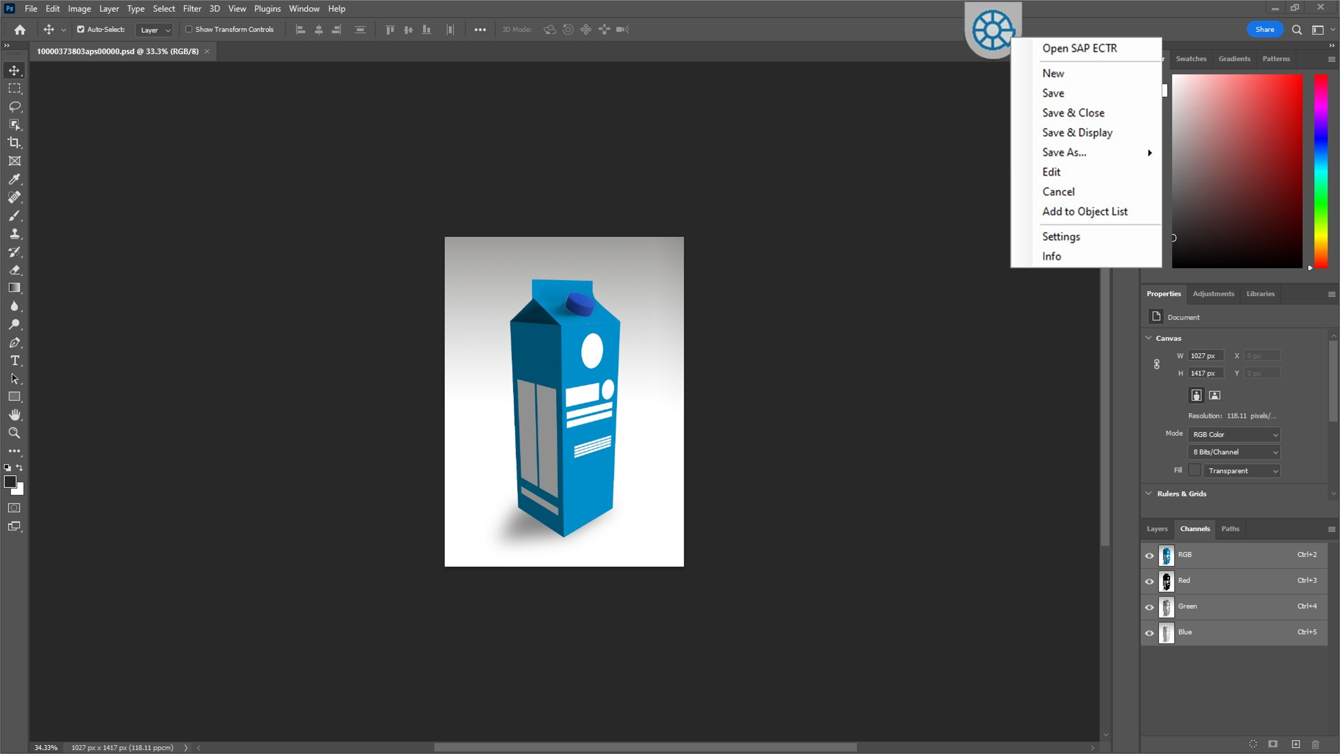Image resolution: width=1340 pixels, height=754 pixels.
Task: Open the Save As submenu
Action: pyautogui.click(x=1065, y=152)
